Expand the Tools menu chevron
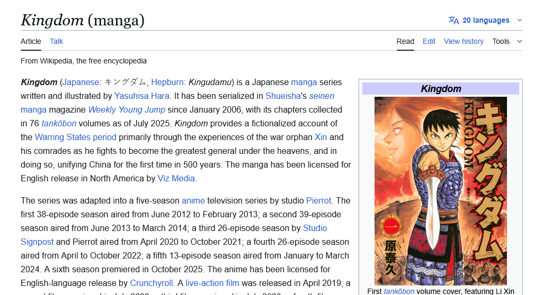The width and height of the screenshot is (543, 295). point(520,41)
